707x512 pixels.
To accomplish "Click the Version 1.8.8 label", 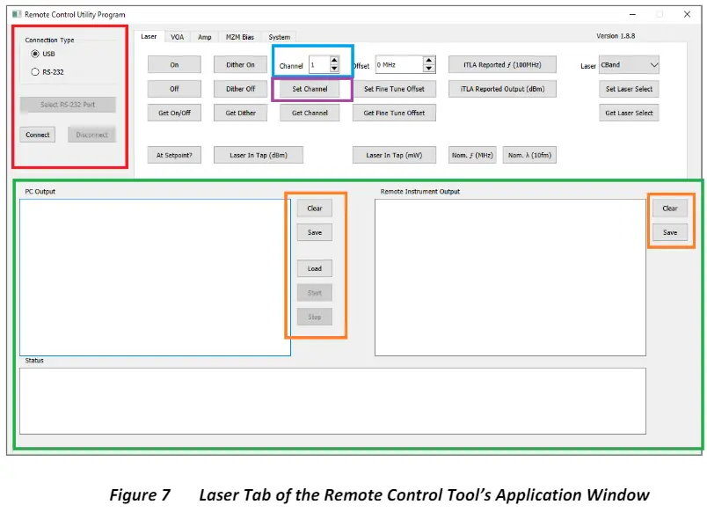I will 616,36.
